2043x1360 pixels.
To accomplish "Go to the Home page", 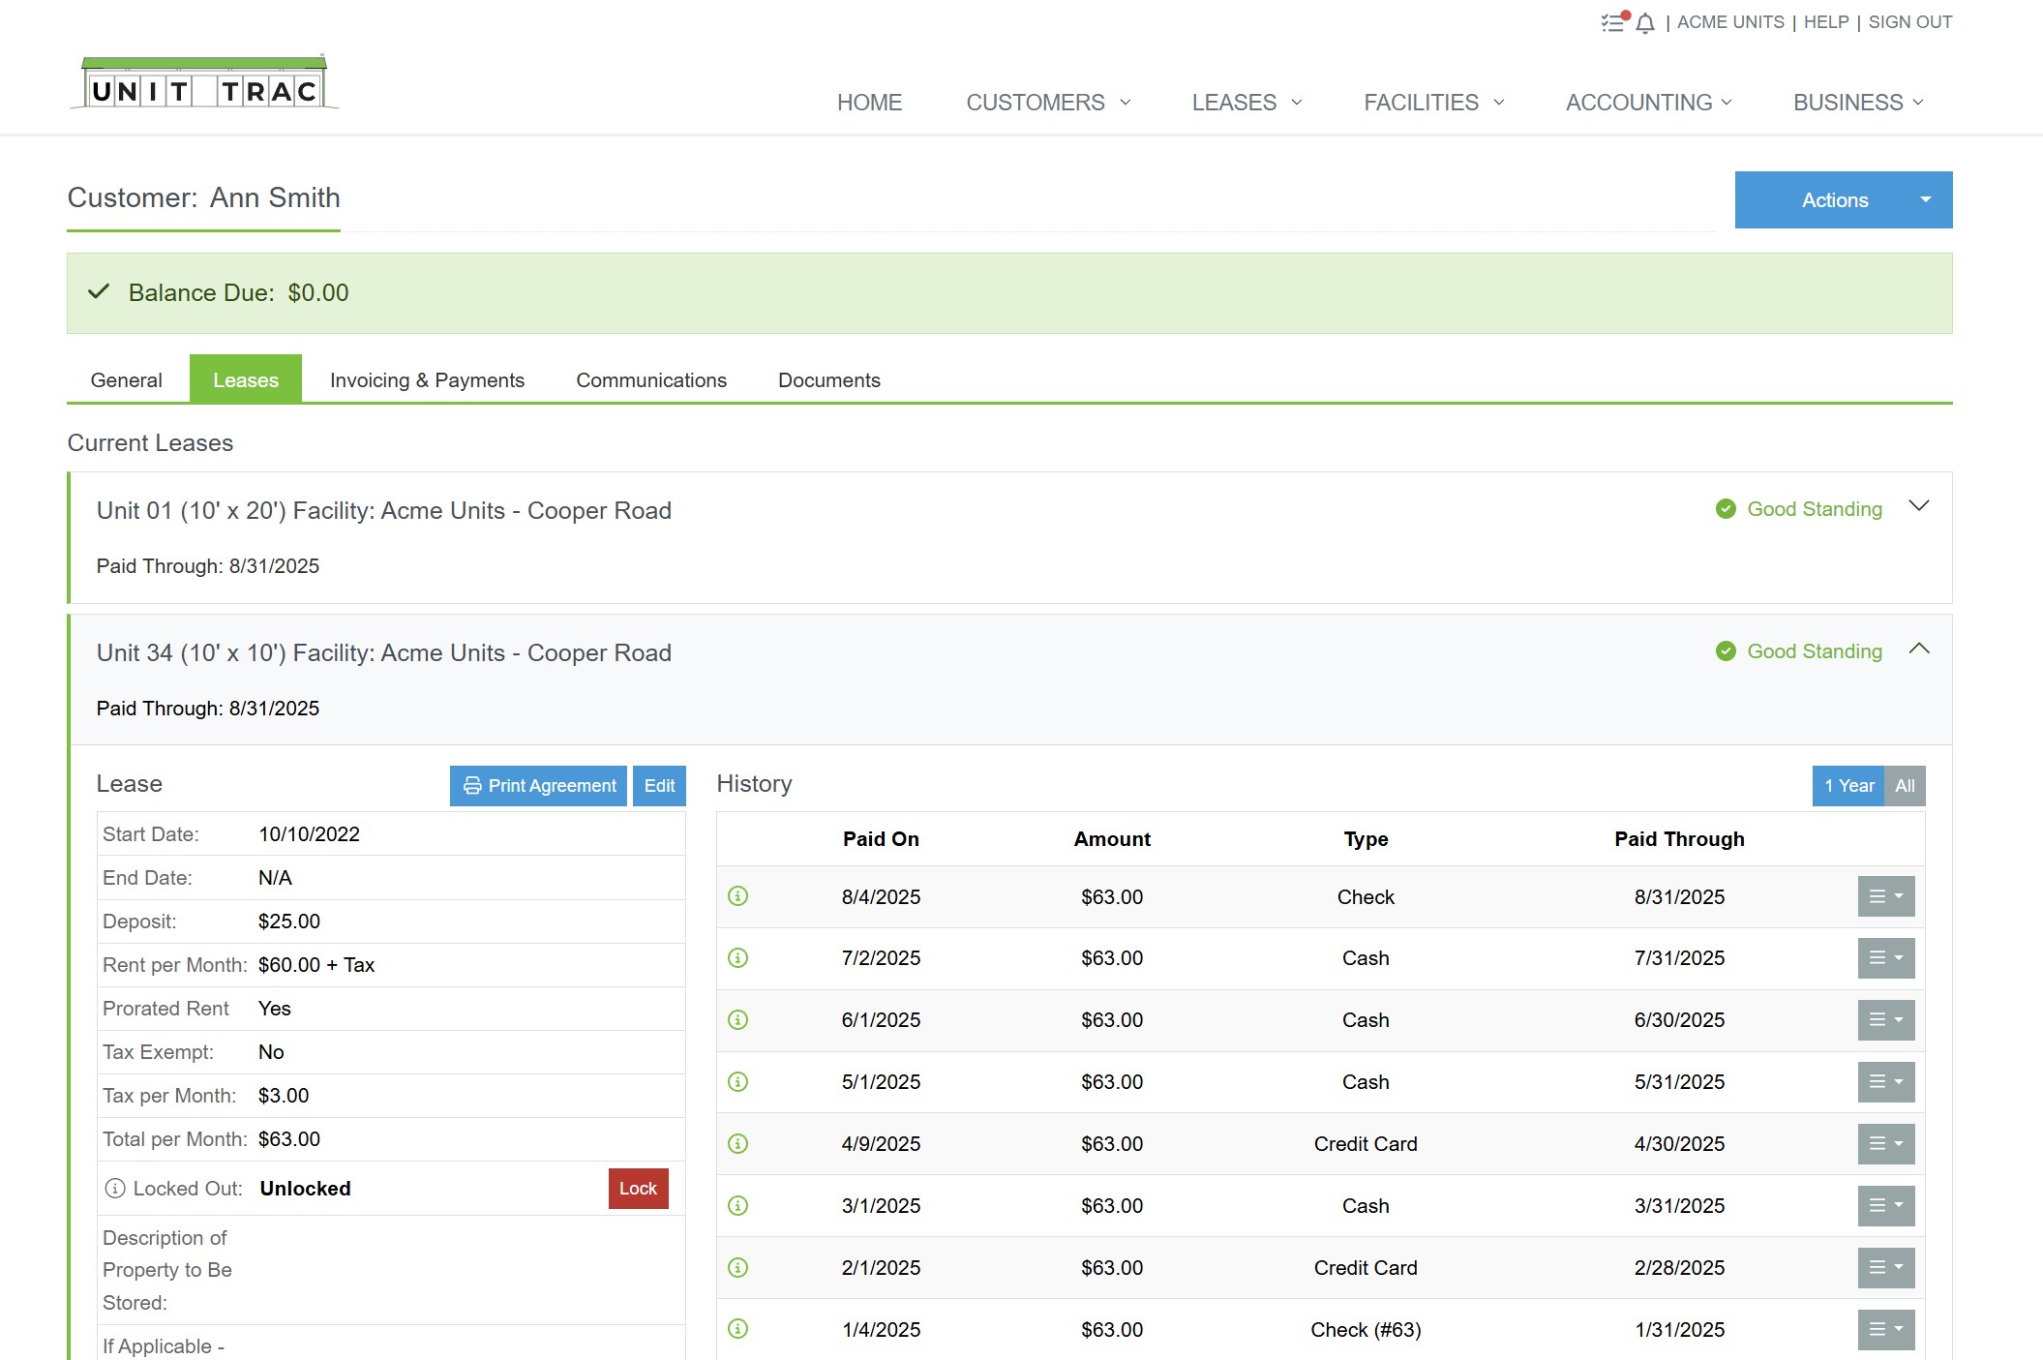I will (x=869, y=103).
